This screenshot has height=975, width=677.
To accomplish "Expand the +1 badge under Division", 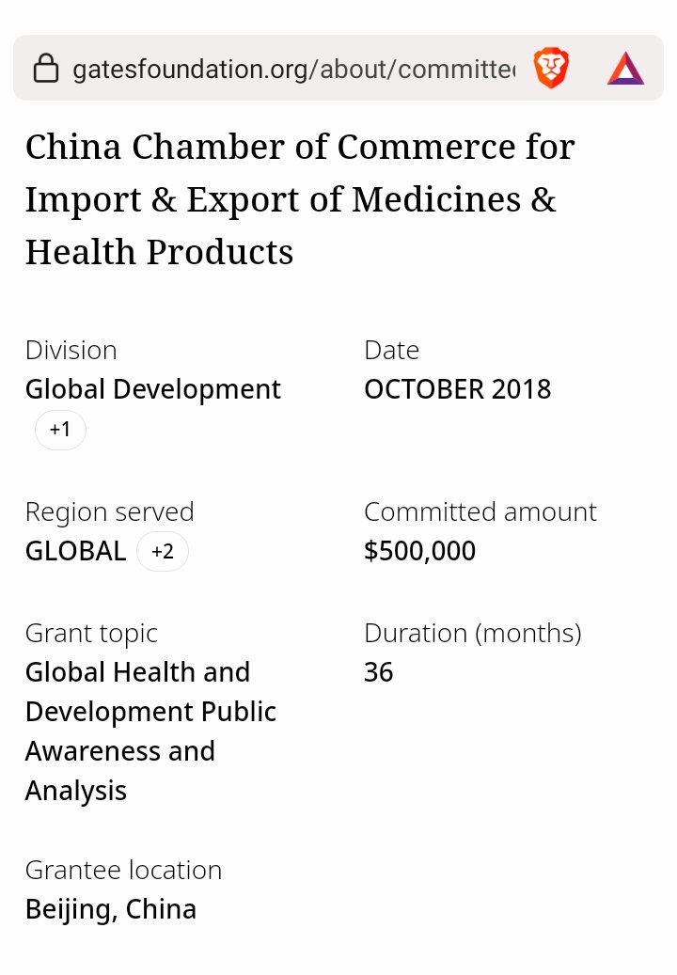I will (60, 430).
